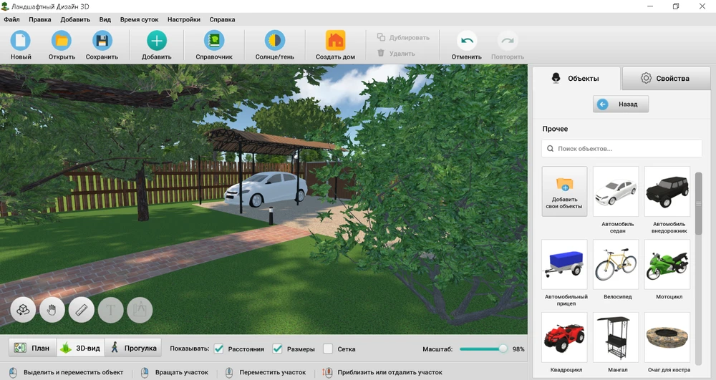Viewport: 716px width, 380px height.
Task: Uncheck the Расстояния checkbox
Action: 219,349
